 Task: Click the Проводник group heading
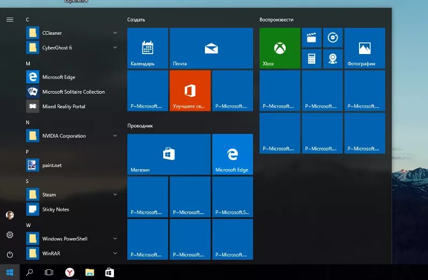click(140, 126)
